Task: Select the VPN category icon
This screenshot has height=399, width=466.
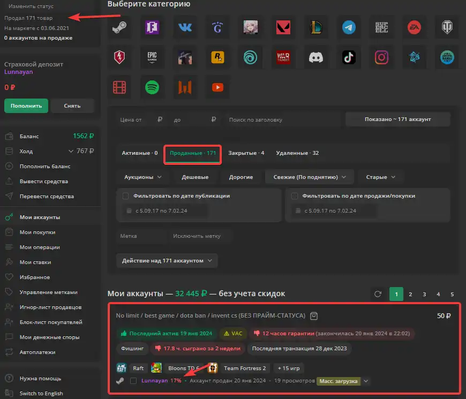Action: click(447, 57)
